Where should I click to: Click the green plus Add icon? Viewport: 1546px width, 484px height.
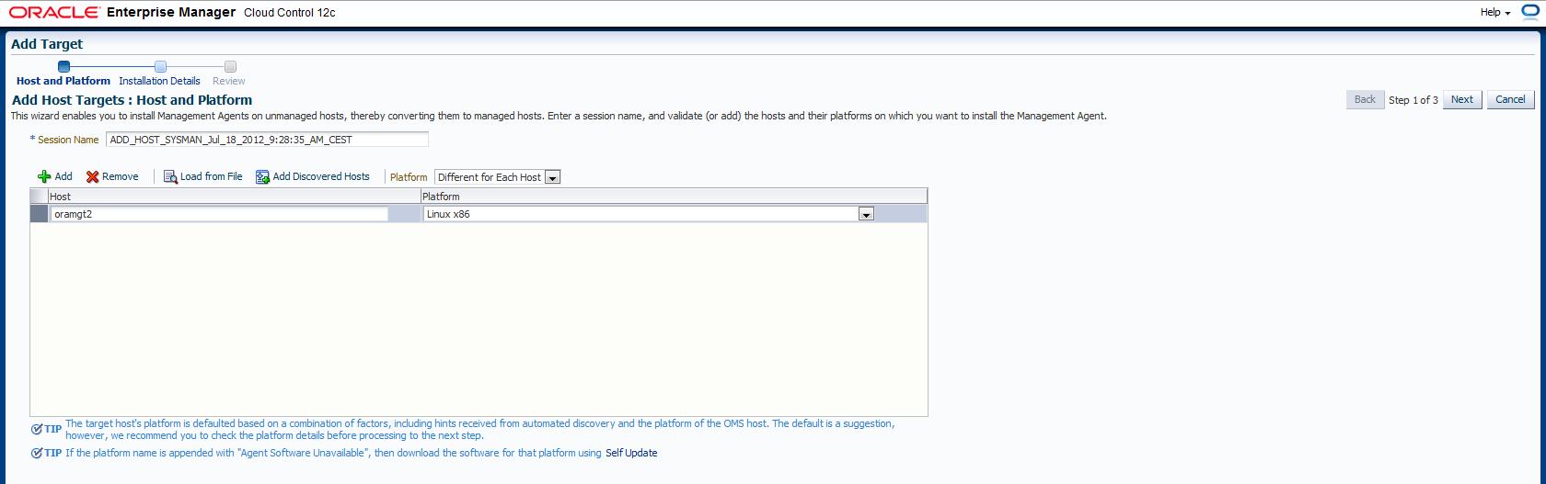pyautogui.click(x=44, y=177)
